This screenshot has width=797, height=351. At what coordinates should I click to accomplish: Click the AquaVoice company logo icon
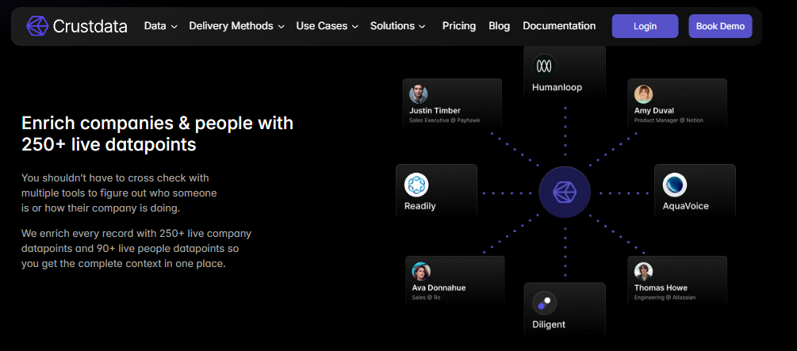675,185
